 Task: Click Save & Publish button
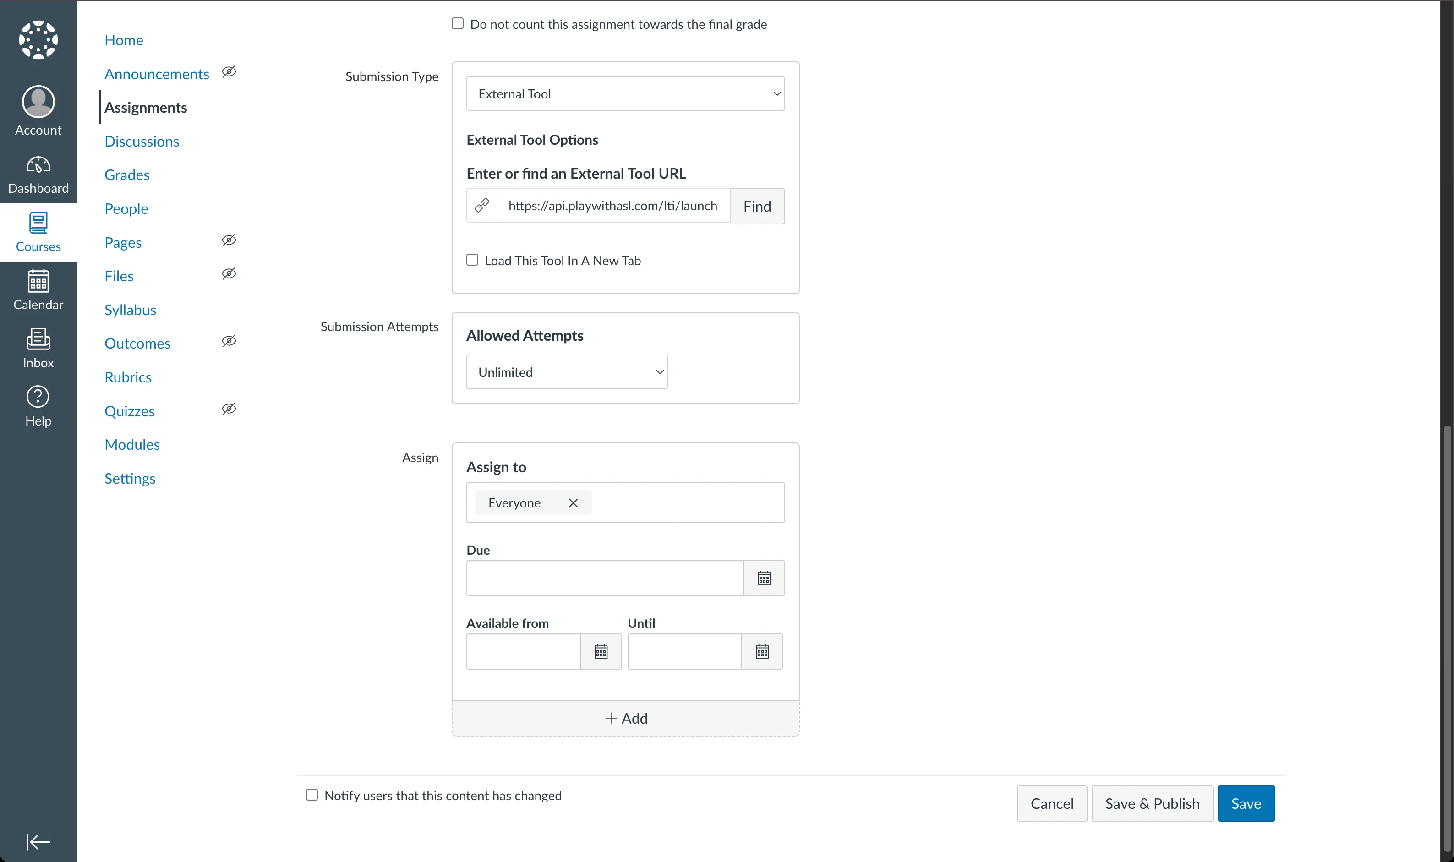click(1152, 803)
